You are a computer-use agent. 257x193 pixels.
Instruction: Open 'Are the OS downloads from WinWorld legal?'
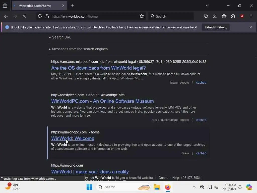click(x=98, y=68)
